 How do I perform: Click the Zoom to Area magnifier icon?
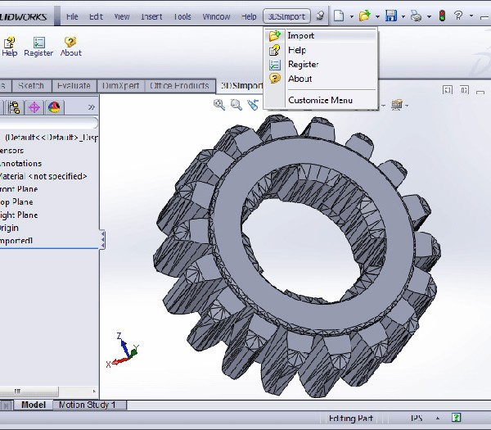click(236, 105)
